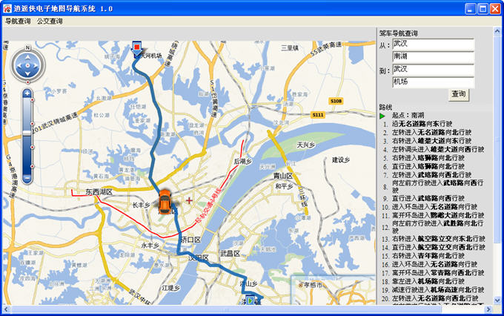The height and width of the screenshot is (316, 504).
Task: Click the 起点:南湖 route start label
Action: pyautogui.click(x=408, y=115)
